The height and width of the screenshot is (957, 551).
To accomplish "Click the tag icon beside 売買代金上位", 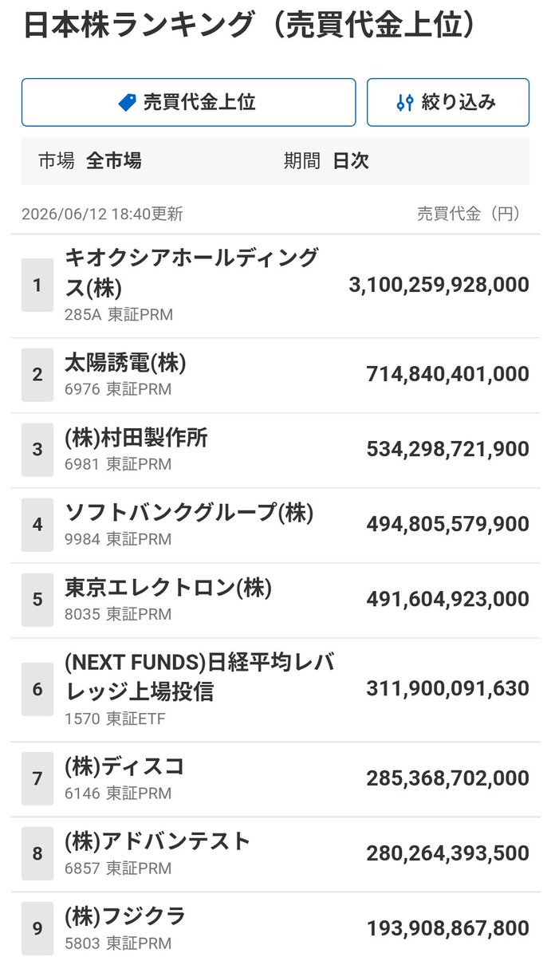I will pyautogui.click(x=127, y=102).
